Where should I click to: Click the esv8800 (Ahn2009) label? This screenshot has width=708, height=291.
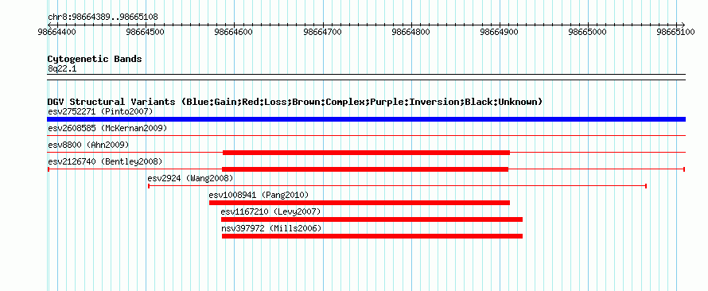coord(88,145)
